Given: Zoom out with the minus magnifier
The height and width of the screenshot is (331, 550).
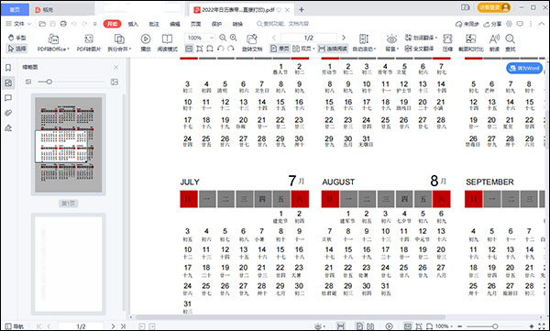Looking at the screenshot, I should pyautogui.click(x=223, y=38).
